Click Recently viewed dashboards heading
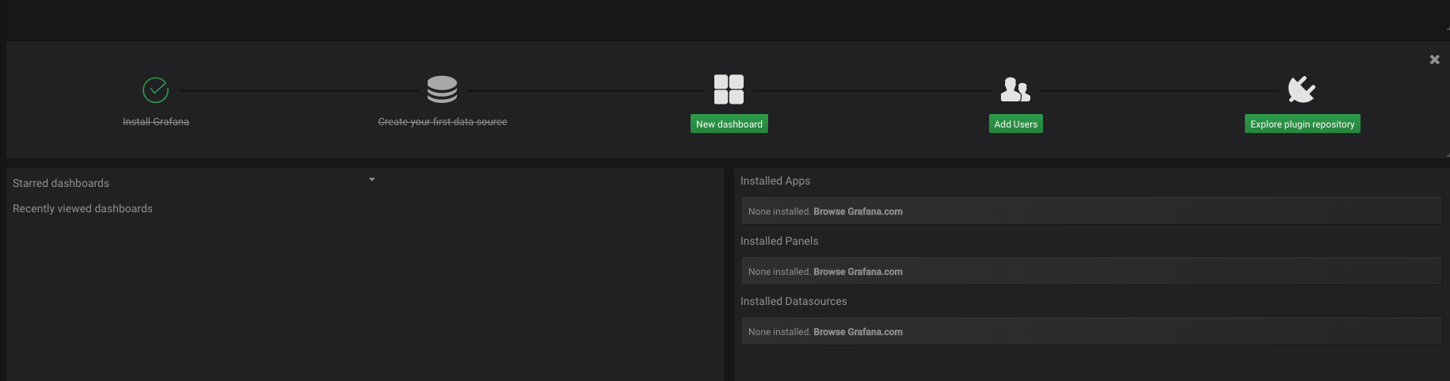Viewport: 1450px width, 381px height. click(82, 208)
